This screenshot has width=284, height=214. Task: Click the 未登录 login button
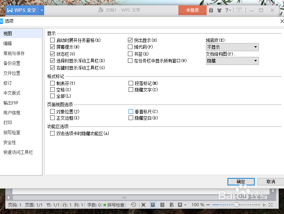(193, 10)
